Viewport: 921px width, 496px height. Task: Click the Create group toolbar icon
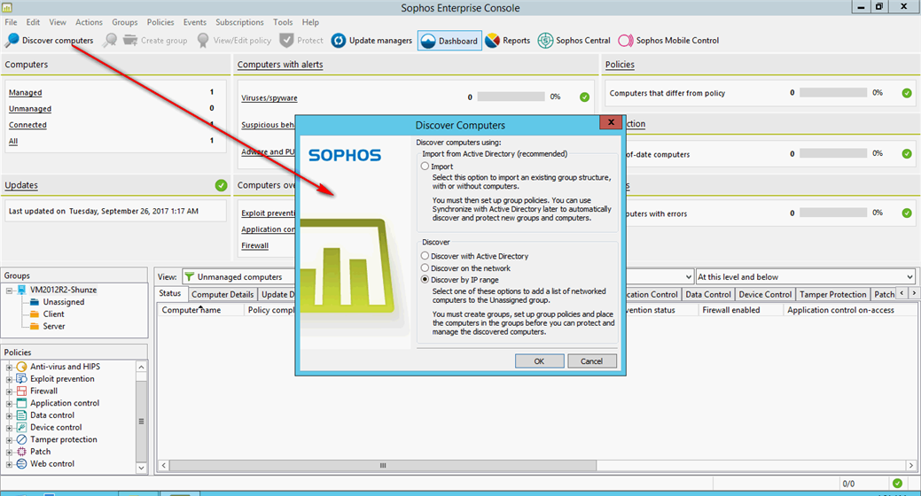130,40
